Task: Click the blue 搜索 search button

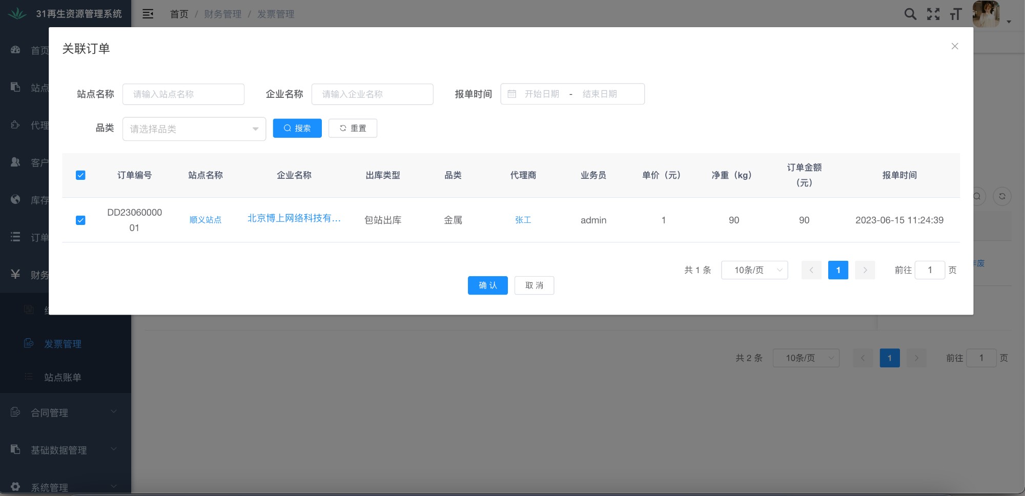Action: 297,128
